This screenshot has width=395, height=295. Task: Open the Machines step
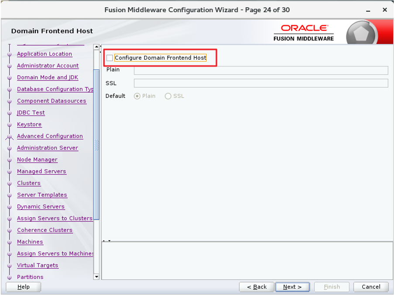30,242
